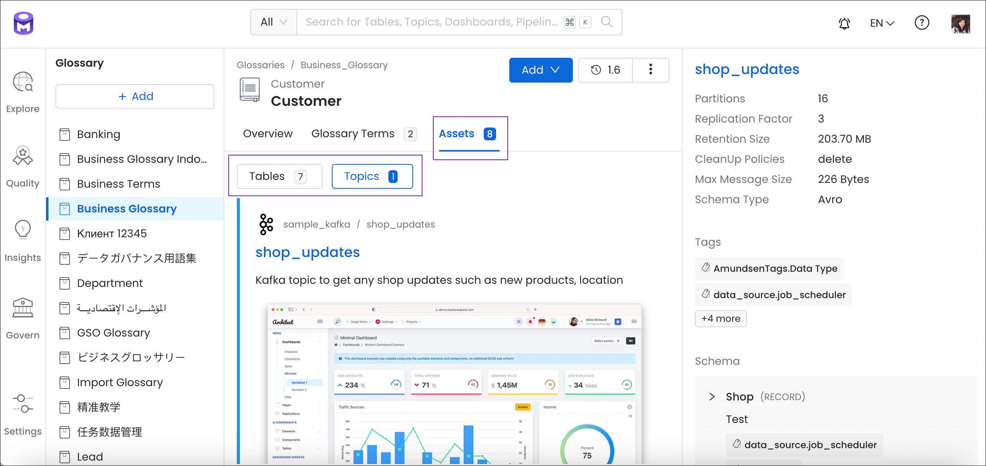
Task: Click the Avro schema type value
Action: point(830,199)
